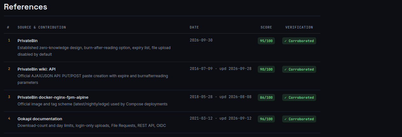The height and width of the screenshot is (137, 402).
Task: Open the PrivateBin wiki: API reference
Action: coord(37,69)
